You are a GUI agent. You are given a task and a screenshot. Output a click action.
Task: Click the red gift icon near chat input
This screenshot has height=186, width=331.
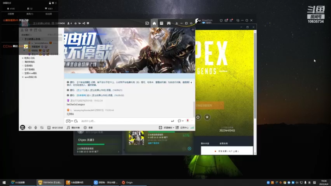[x=187, y=121]
